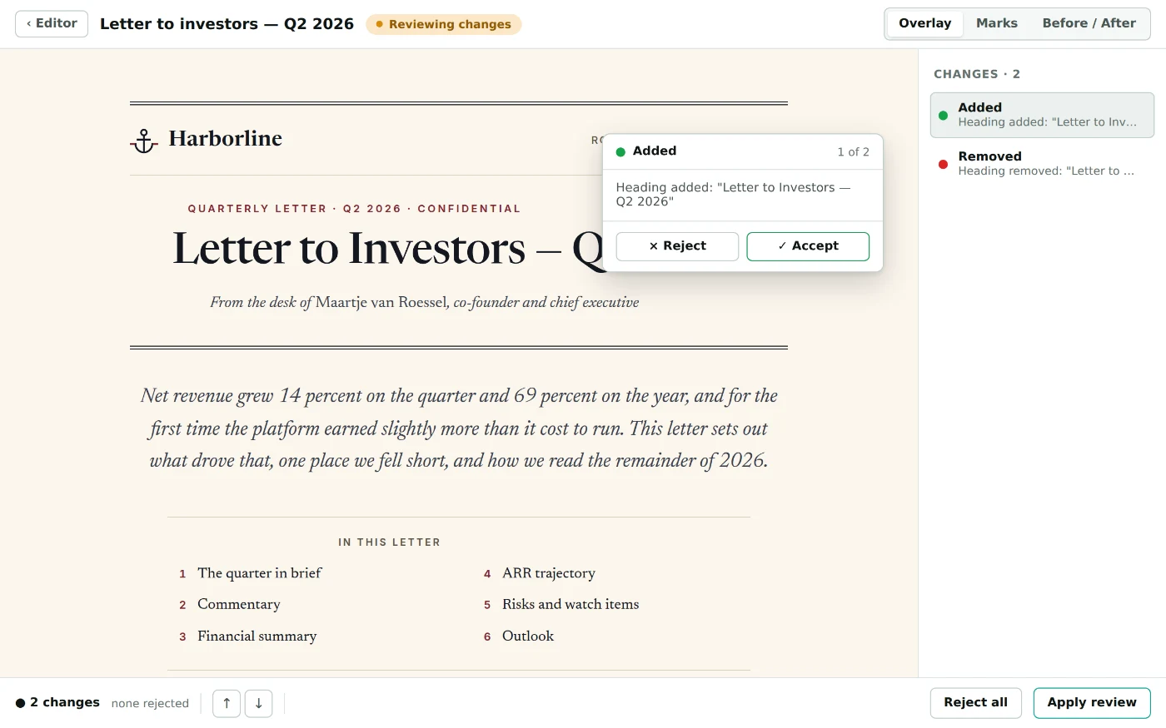The height and width of the screenshot is (728, 1166).
Task: Select the Removed change in the list
Action: click(1042, 163)
